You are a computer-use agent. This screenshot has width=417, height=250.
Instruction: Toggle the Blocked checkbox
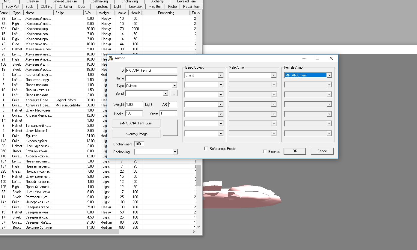(265, 151)
